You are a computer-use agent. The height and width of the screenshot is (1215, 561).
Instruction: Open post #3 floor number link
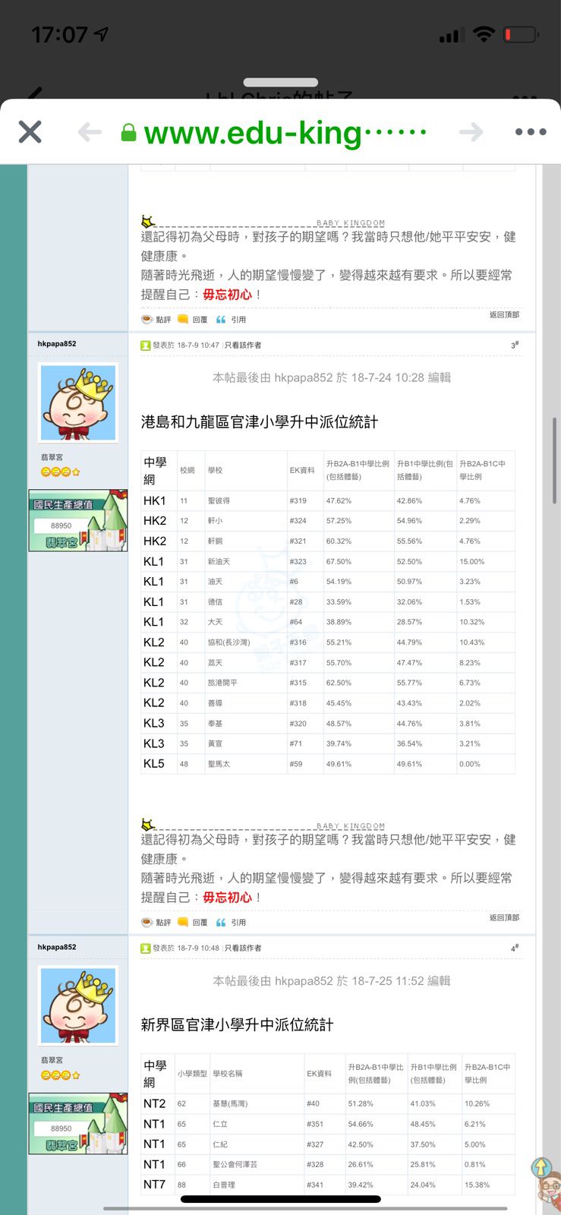514,345
